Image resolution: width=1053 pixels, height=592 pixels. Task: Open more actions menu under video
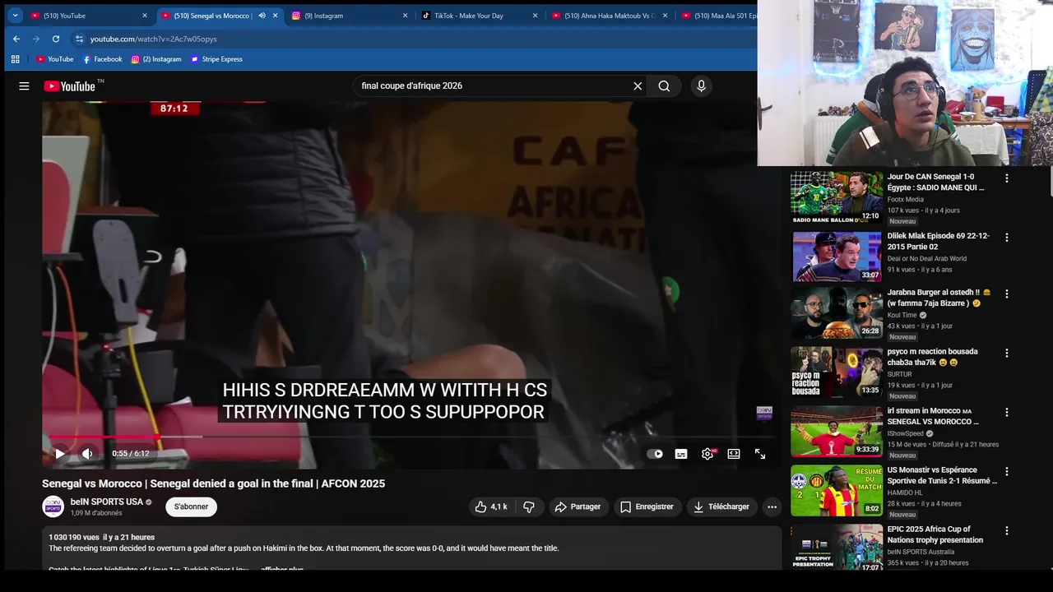tap(772, 506)
